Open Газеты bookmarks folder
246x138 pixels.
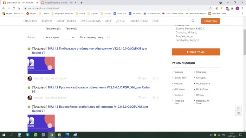(x=44, y=14)
